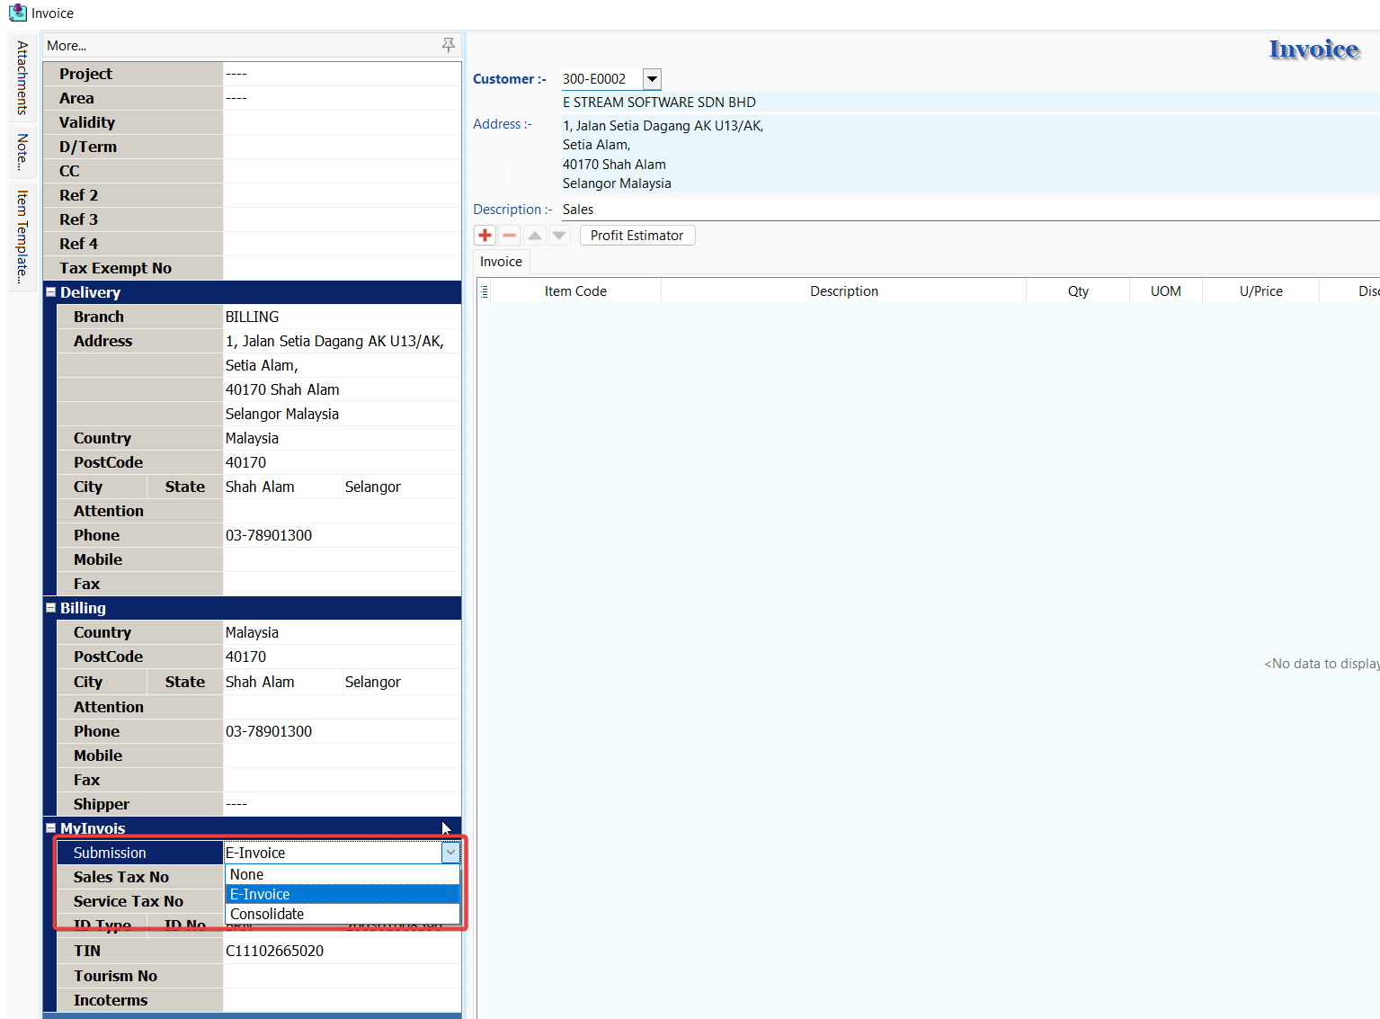Open the Customer code dropdown
Image resolution: width=1380 pixels, height=1019 pixels.
tap(653, 79)
